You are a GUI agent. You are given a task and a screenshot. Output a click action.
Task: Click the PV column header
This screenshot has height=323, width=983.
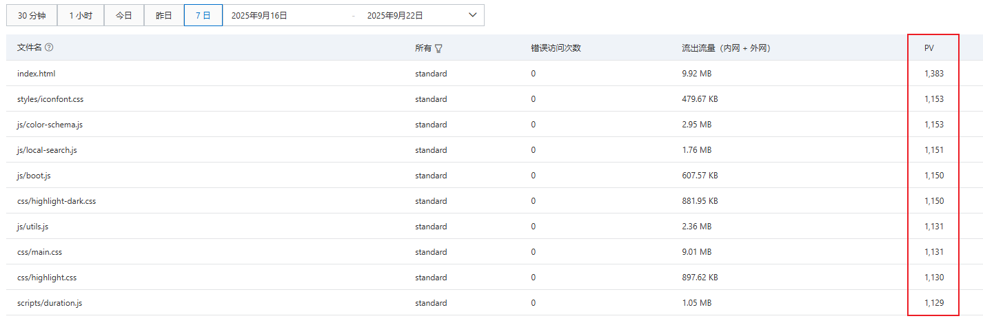point(929,48)
